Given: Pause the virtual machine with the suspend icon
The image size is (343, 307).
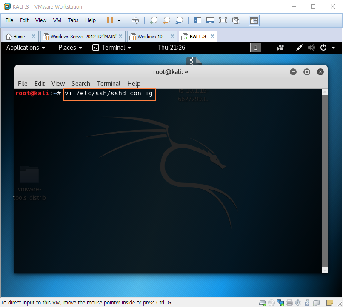Looking at the screenshot, I should coord(110,20).
